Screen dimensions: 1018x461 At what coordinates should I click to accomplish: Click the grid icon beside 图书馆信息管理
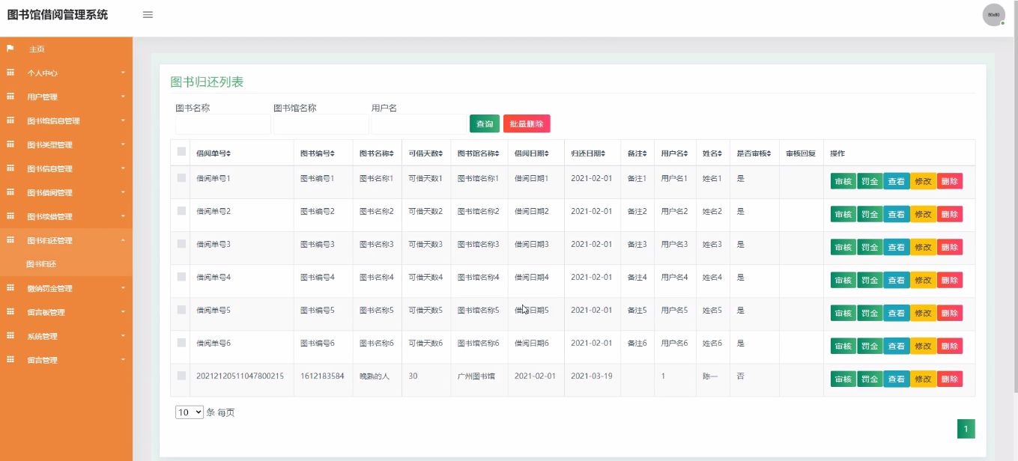10,120
